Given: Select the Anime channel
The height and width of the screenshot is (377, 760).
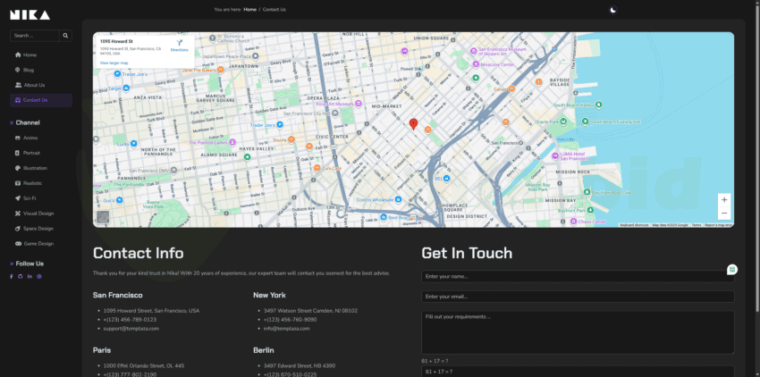Looking at the screenshot, I should click(30, 138).
